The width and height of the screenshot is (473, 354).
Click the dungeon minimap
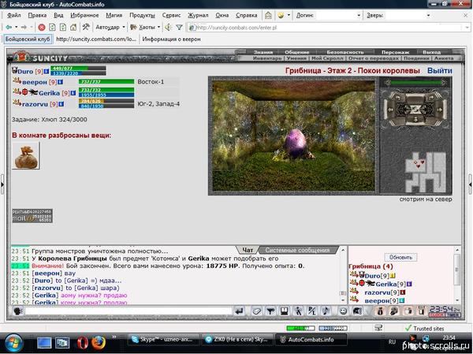426,173
